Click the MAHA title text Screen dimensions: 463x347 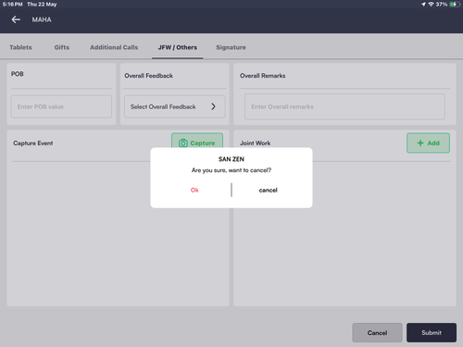click(x=42, y=19)
